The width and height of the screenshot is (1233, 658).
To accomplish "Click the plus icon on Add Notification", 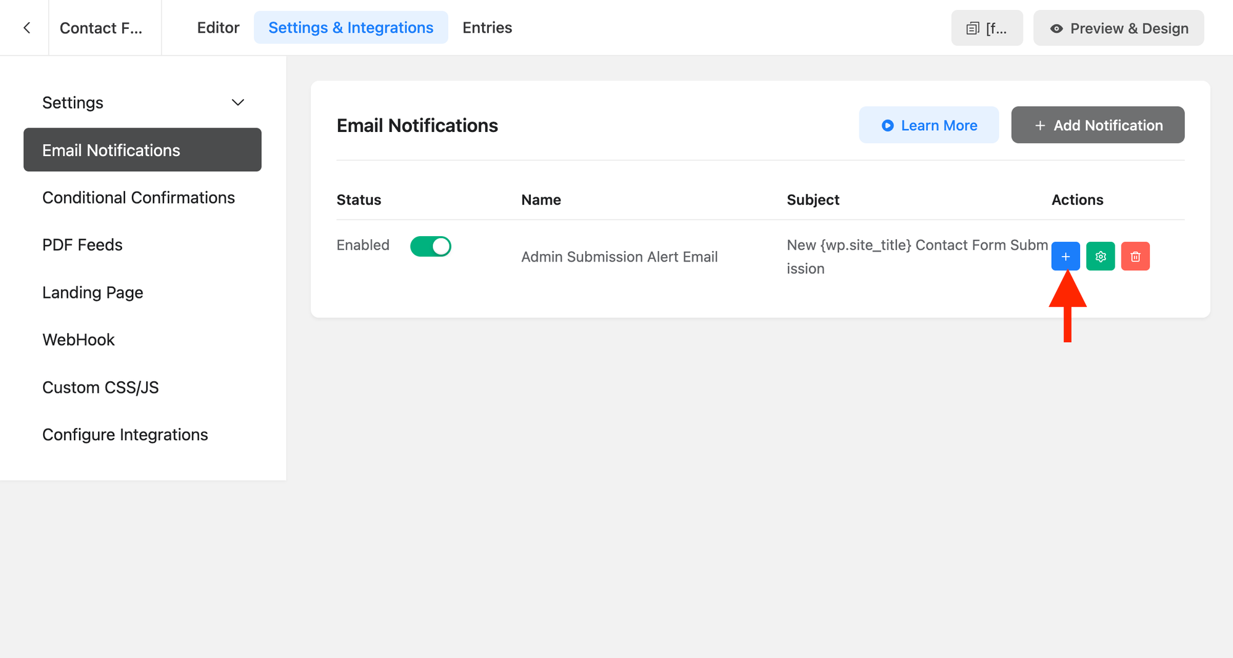I will point(1039,125).
